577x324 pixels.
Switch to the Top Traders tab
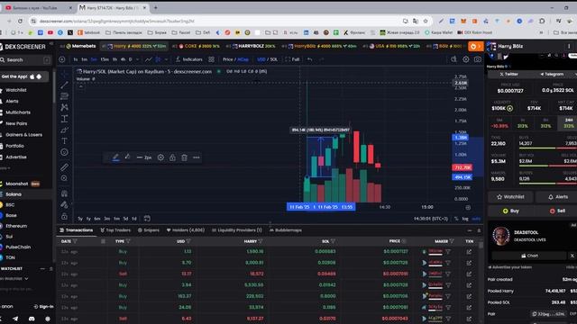coord(115,230)
